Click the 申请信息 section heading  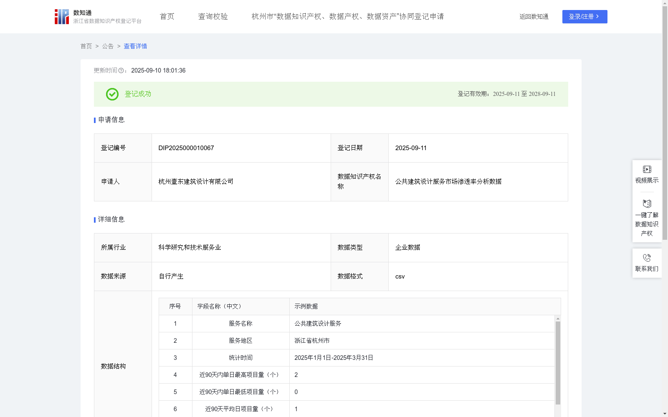111,120
